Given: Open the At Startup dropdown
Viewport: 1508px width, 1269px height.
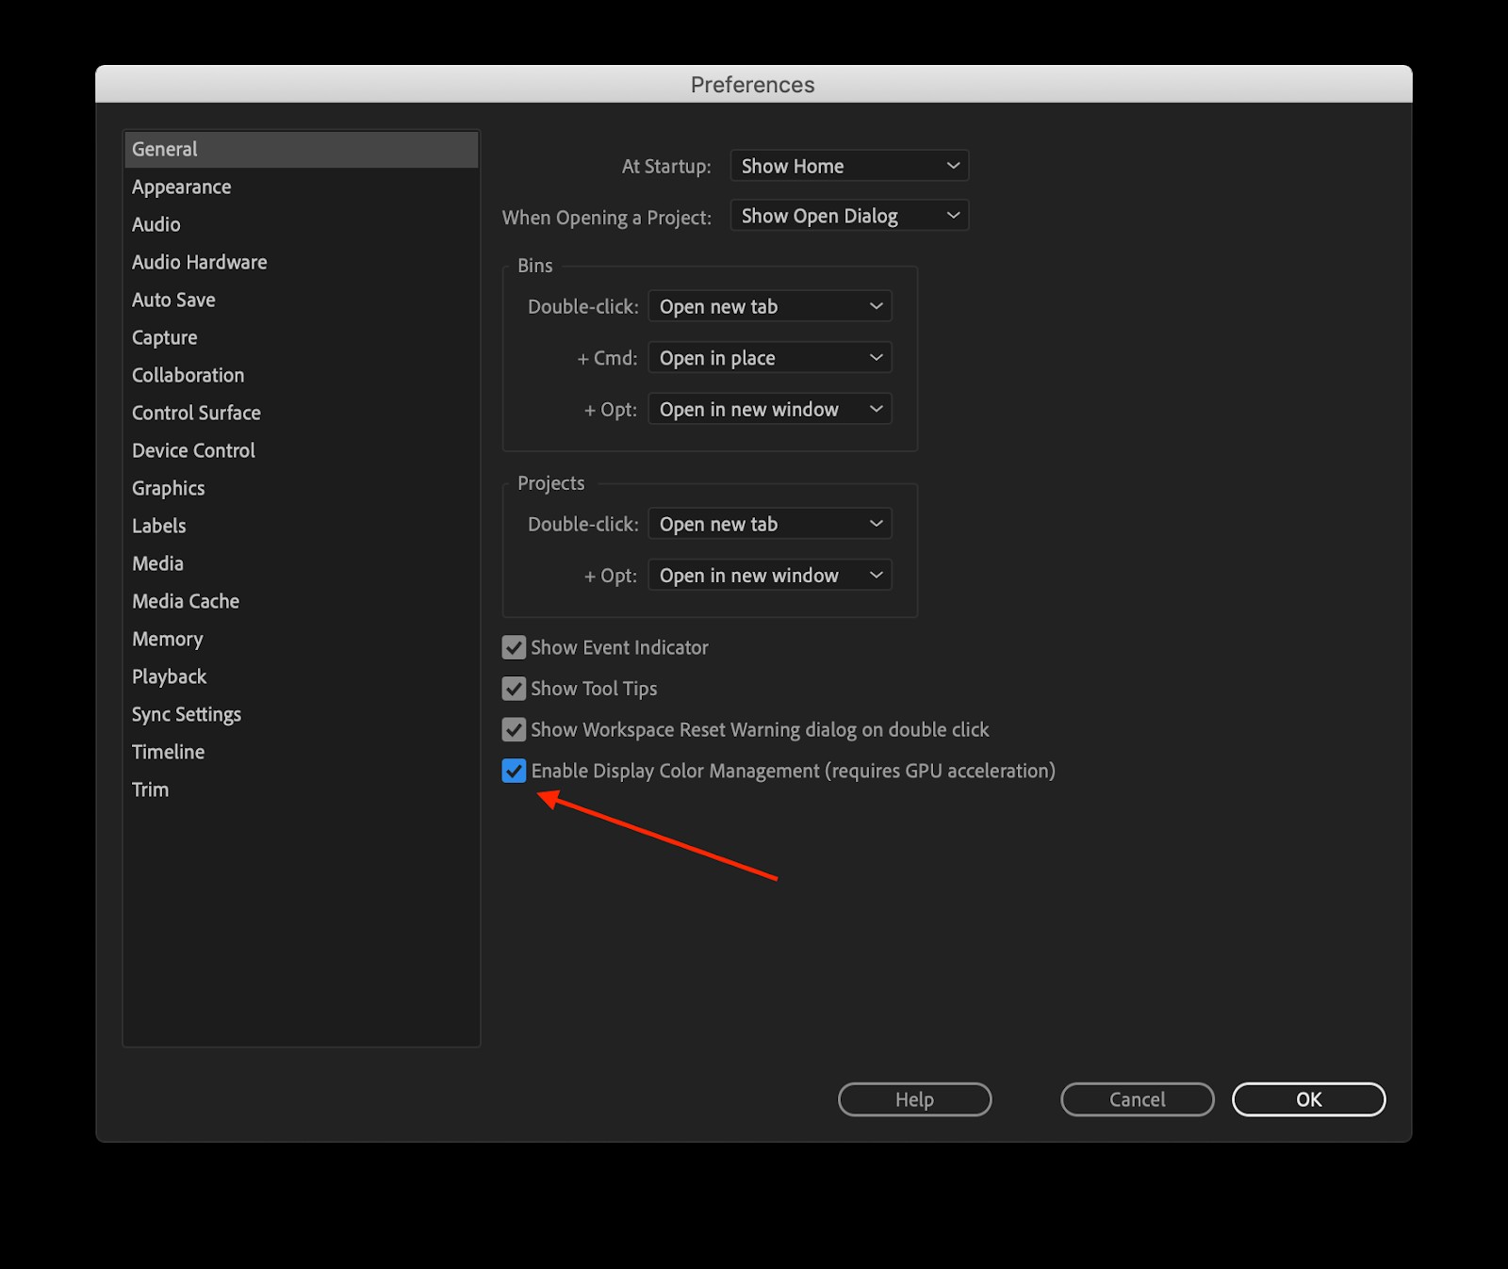Looking at the screenshot, I should point(847,165).
